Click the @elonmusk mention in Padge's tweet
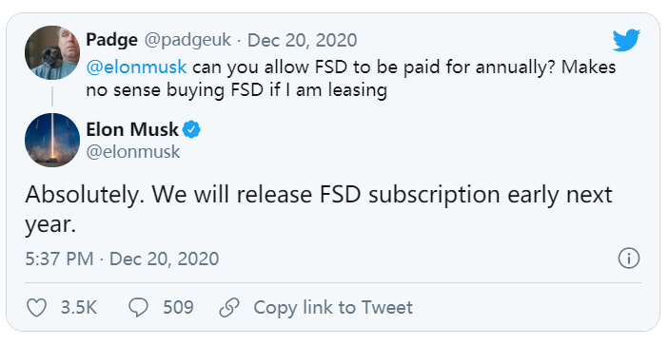Screen dimensions: 669x345 (136, 67)
